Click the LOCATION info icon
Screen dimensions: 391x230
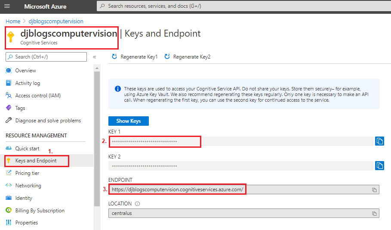pyautogui.click(x=137, y=204)
